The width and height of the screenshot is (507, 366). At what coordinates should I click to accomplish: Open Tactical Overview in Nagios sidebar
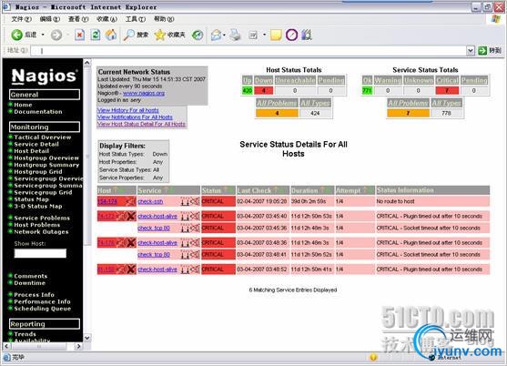point(43,137)
